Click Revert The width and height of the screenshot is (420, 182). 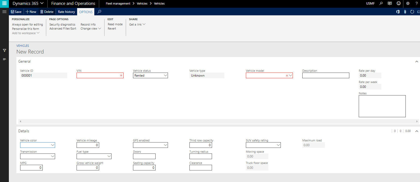(112, 28)
